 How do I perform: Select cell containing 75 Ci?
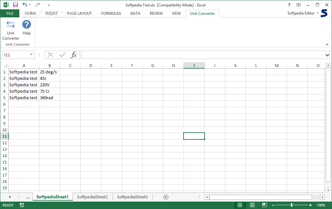50,91
